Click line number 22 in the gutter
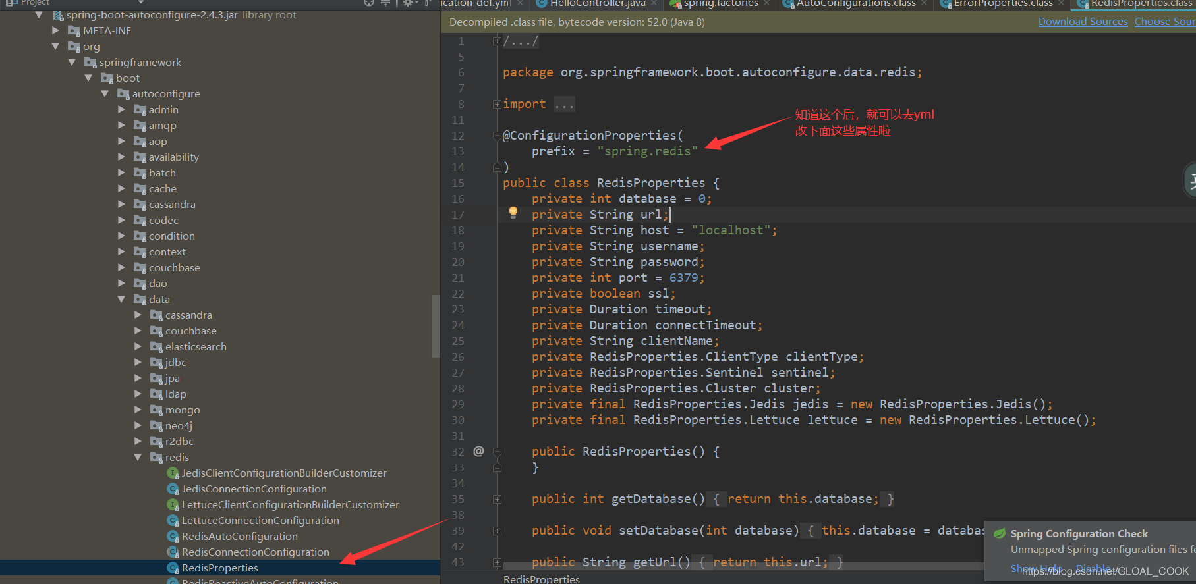 click(458, 294)
